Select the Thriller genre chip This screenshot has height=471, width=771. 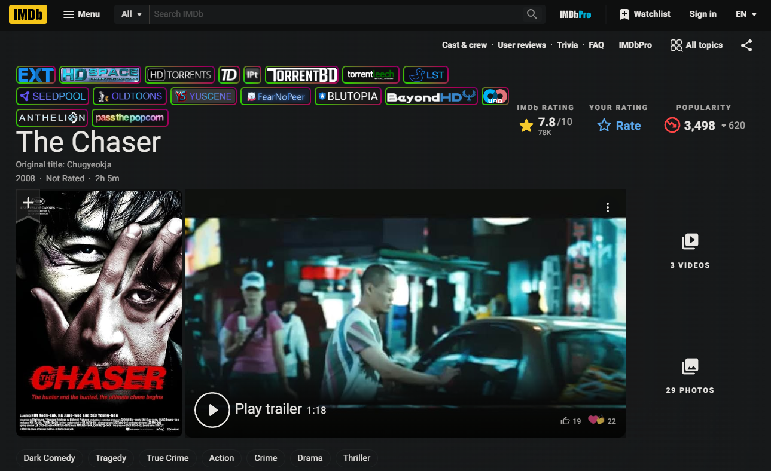click(x=356, y=458)
